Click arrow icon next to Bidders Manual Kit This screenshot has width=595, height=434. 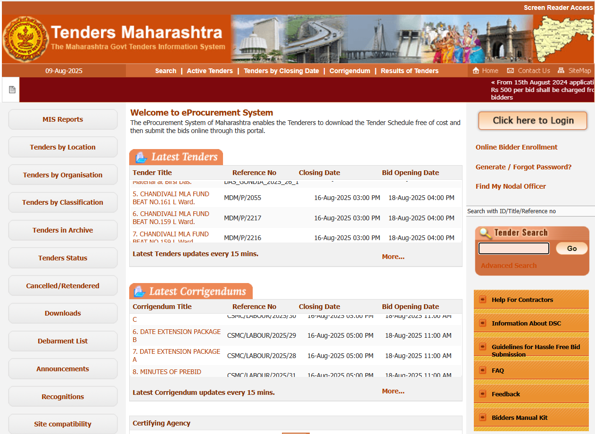click(x=482, y=417)
